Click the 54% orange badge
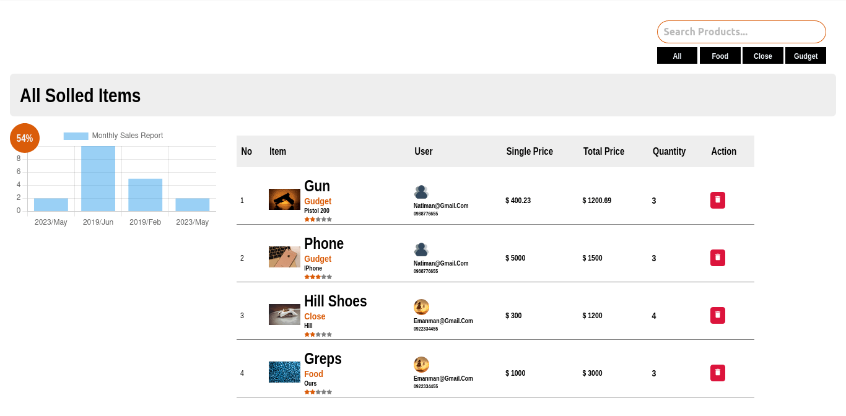Viewport: 846px width, 416px height. (x=25, y=138)
